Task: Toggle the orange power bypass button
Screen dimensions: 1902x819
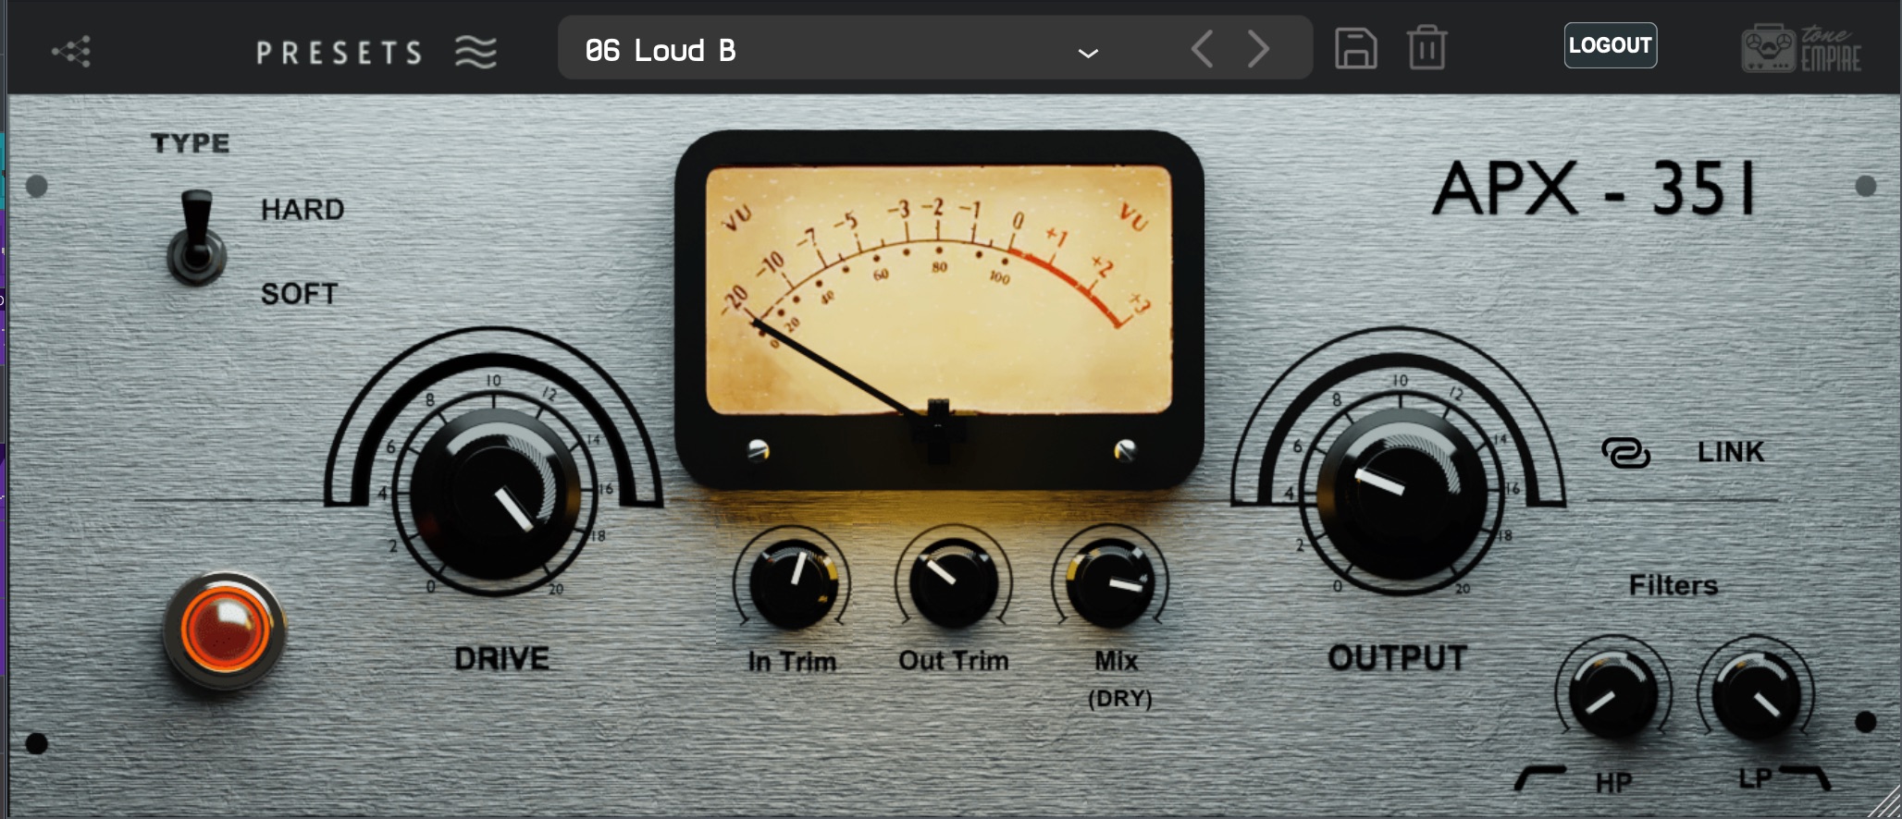Action: [225, 630]
